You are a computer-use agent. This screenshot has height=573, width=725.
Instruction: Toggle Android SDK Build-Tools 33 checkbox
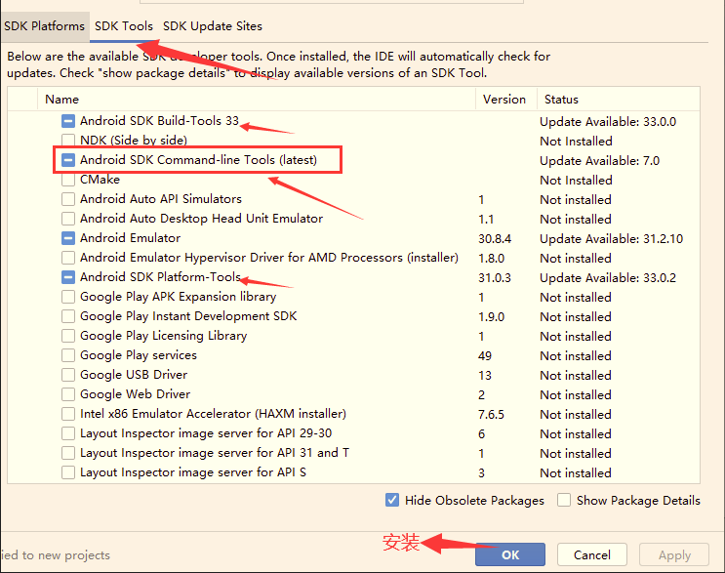click(68, 121)
